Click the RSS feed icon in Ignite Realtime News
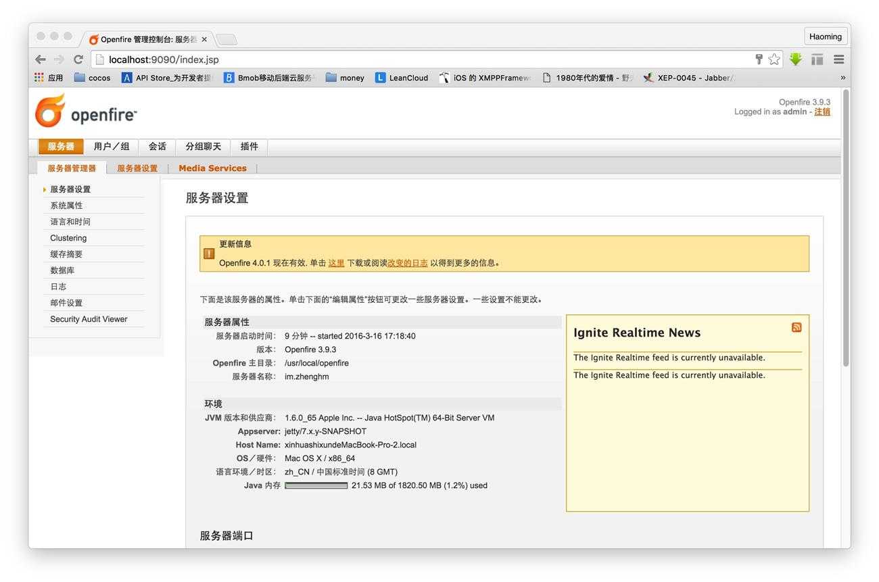This screenshot has width=879, height=582. coord(797,327)
